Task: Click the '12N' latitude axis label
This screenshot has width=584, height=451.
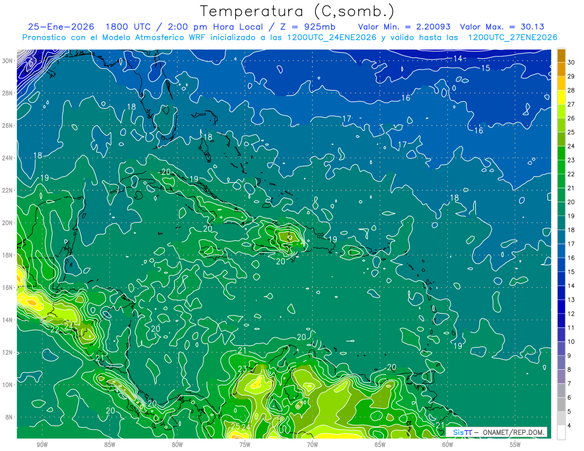Action: tap(8, 352)
